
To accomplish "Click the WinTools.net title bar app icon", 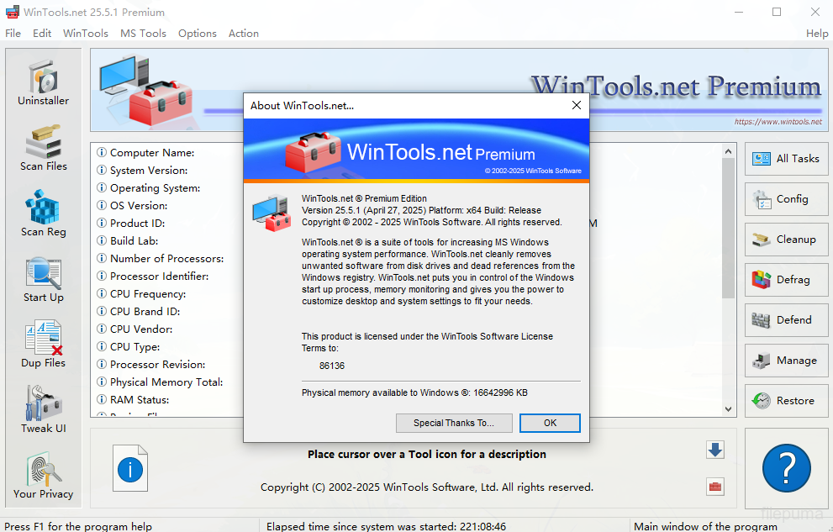I will pyautogui.click(x=12, y=12).
